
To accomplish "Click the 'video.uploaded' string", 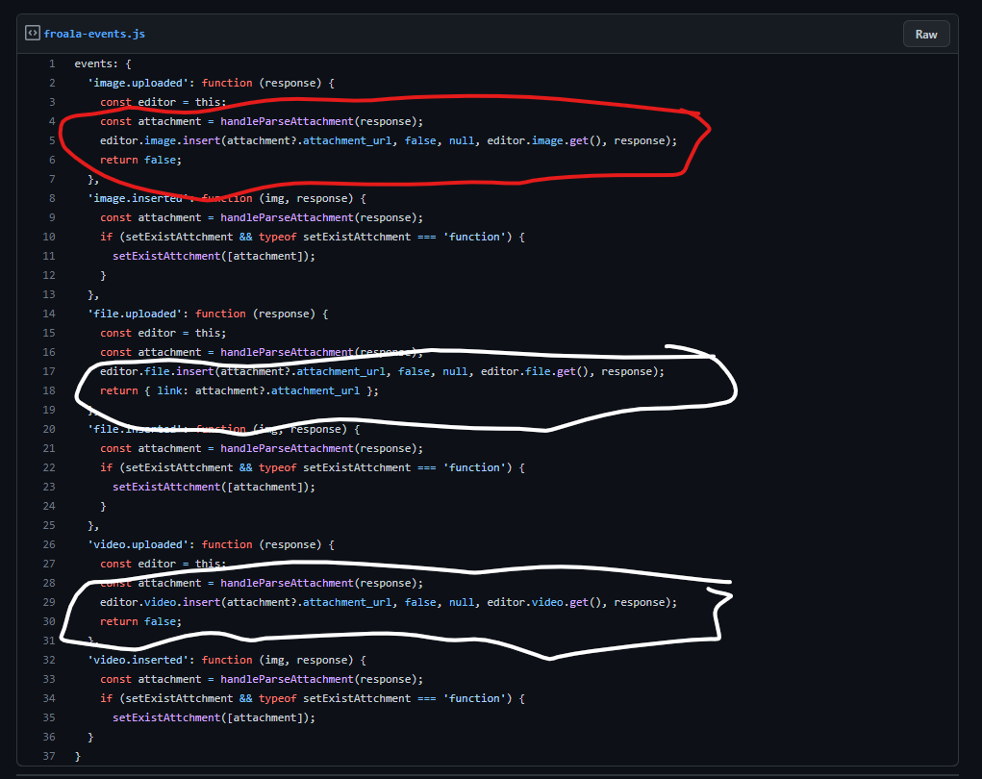I will [138, 544].
